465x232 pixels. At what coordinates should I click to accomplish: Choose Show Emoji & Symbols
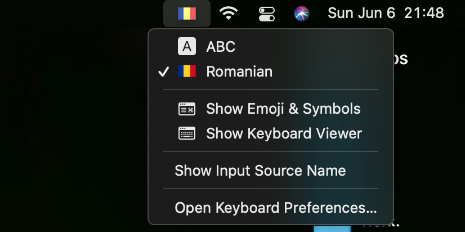pyautogui.click(x=283, y=109)
